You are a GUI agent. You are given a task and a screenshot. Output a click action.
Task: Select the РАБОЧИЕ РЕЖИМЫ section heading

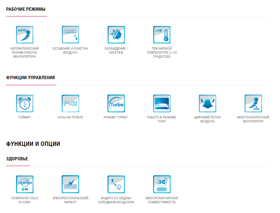pyautogui.click(x=26, y=9)
